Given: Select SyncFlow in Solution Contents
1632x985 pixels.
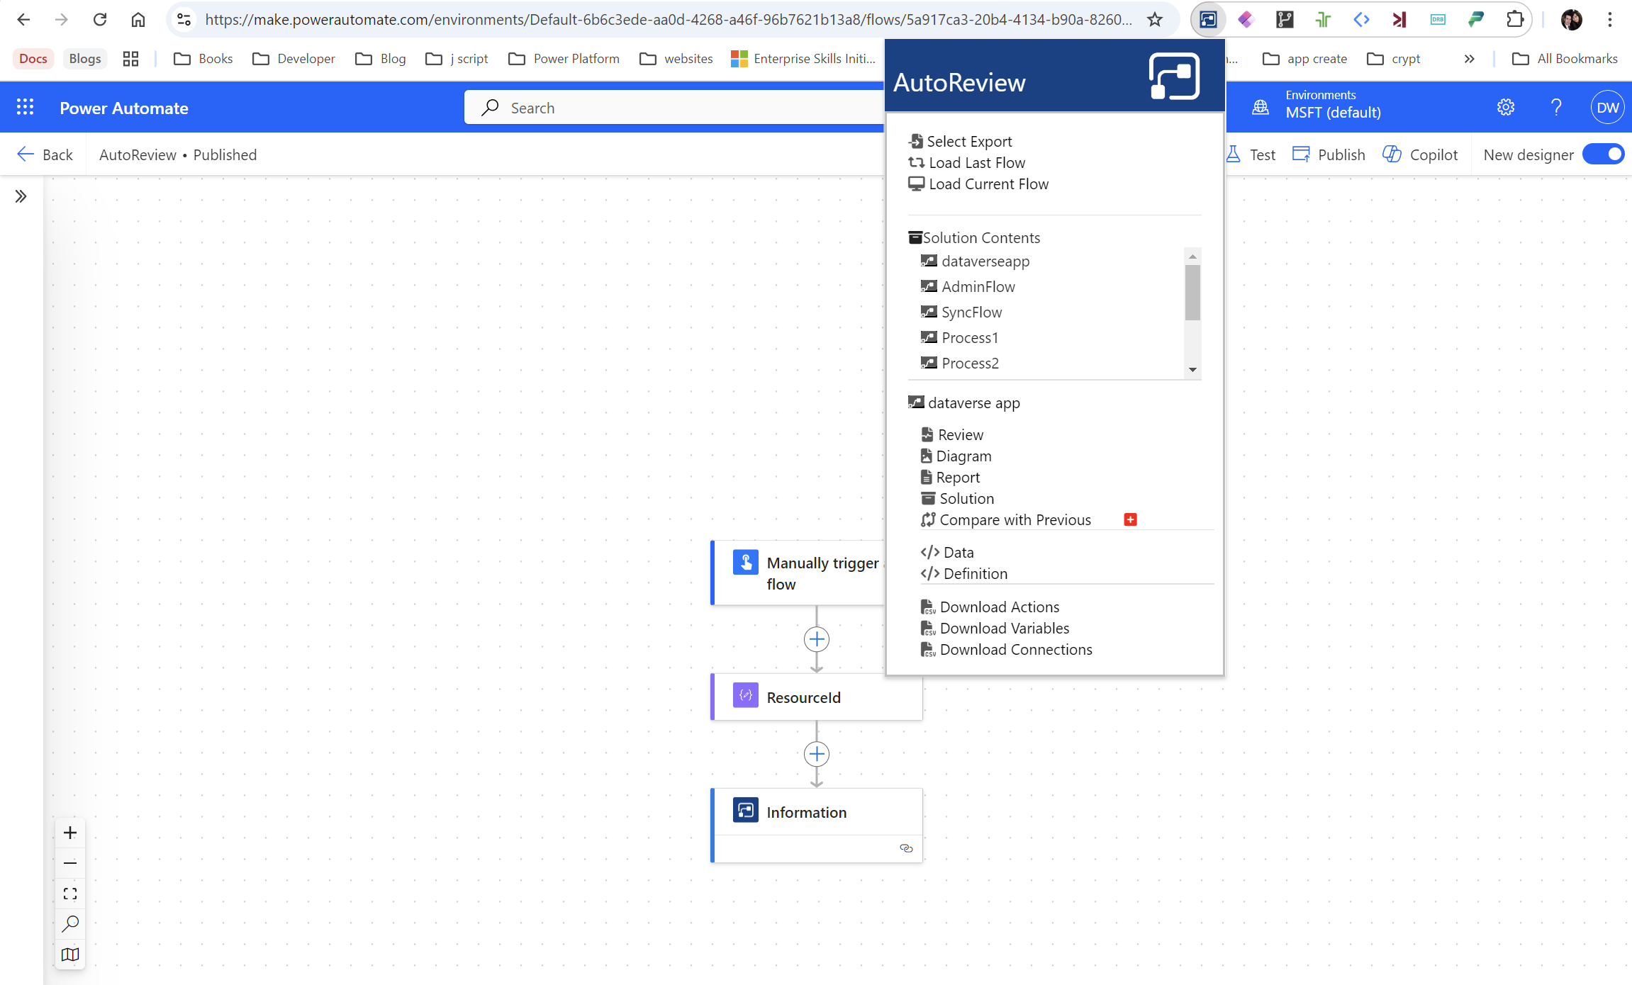Looking at the screenshot, I should (971, 313).
